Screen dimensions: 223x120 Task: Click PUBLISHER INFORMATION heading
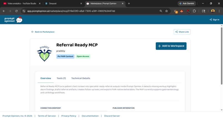(x=123, y=108)
